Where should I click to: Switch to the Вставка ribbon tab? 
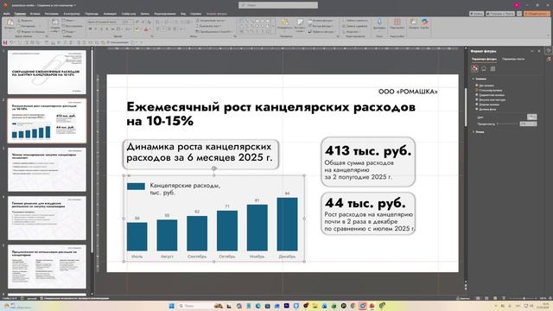click(35, 14)
